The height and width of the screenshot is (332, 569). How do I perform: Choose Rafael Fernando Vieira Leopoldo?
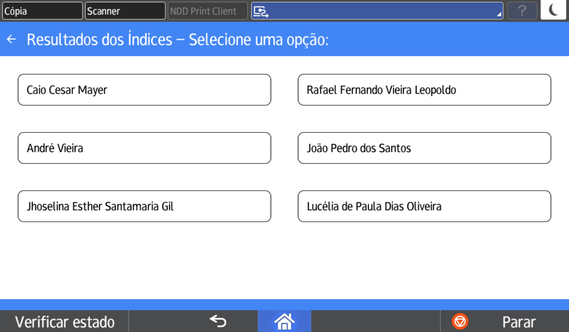(424, 90)
